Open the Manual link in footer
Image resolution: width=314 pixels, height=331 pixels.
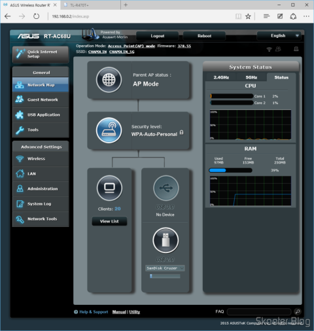[x=119, y=312]
